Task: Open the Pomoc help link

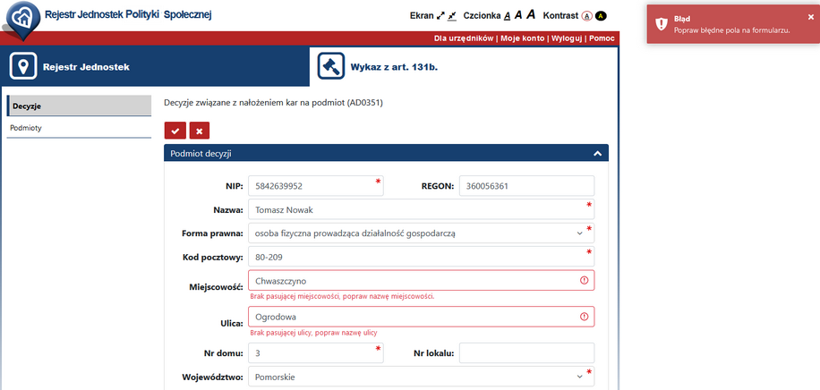Action: (x=602, y=38)
